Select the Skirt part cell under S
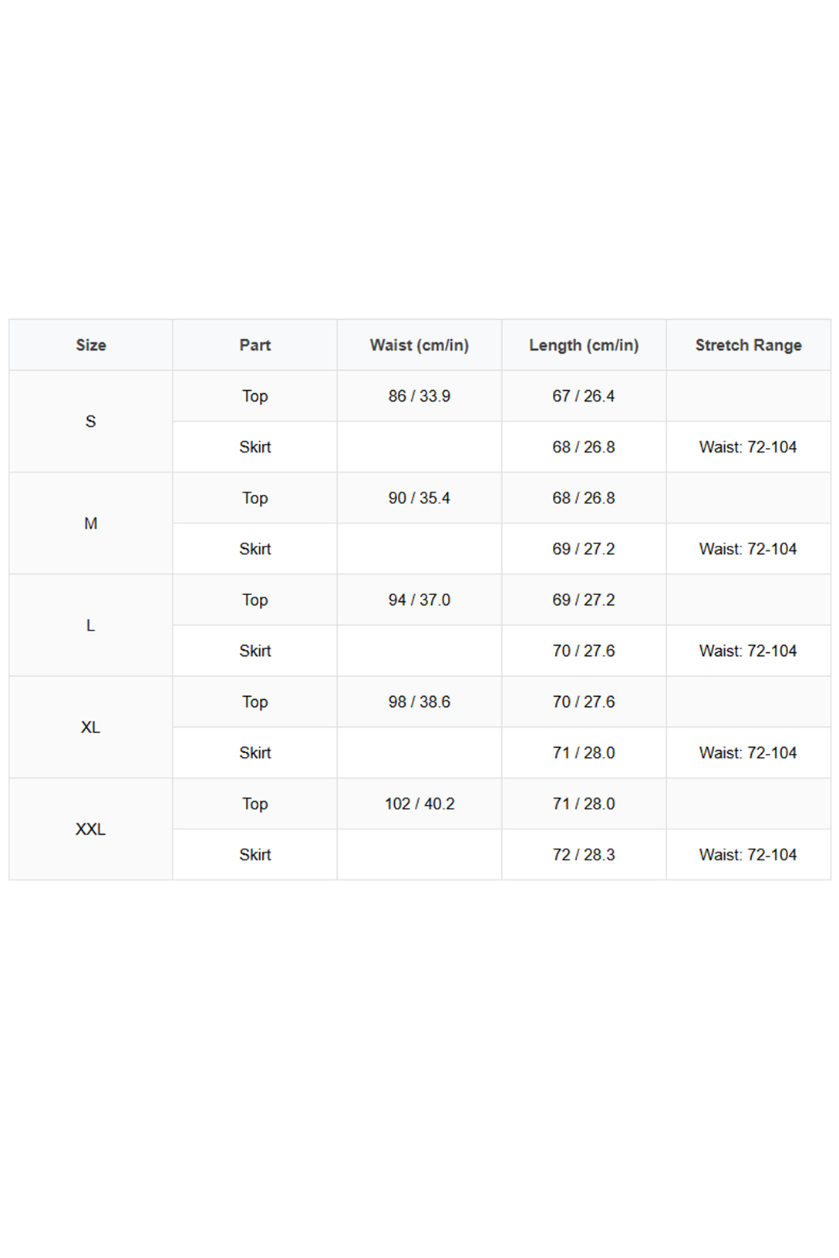839x1258 pixels. coord(255,446)
